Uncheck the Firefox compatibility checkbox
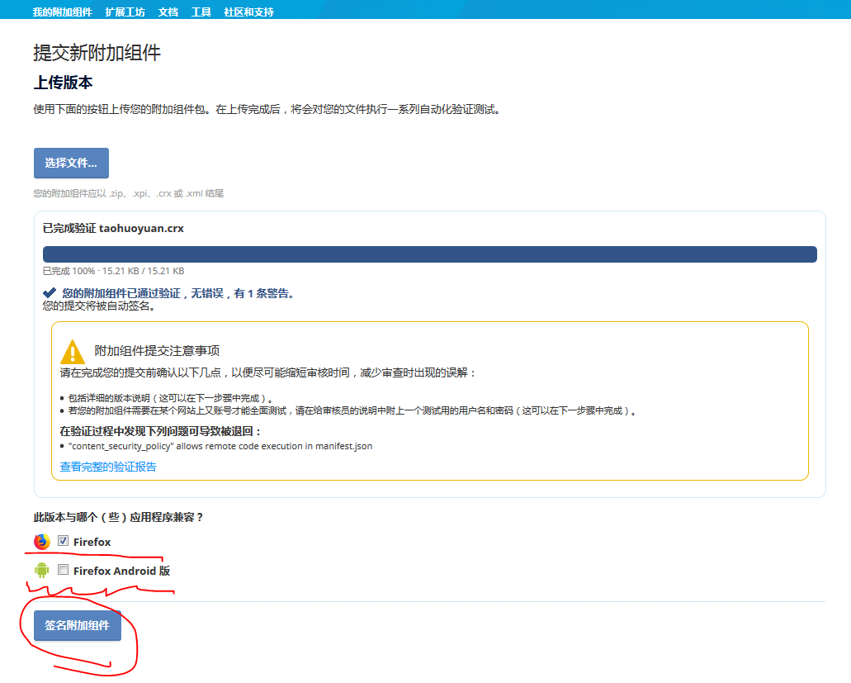Screen dimensions: 851x683 point(63,541)
